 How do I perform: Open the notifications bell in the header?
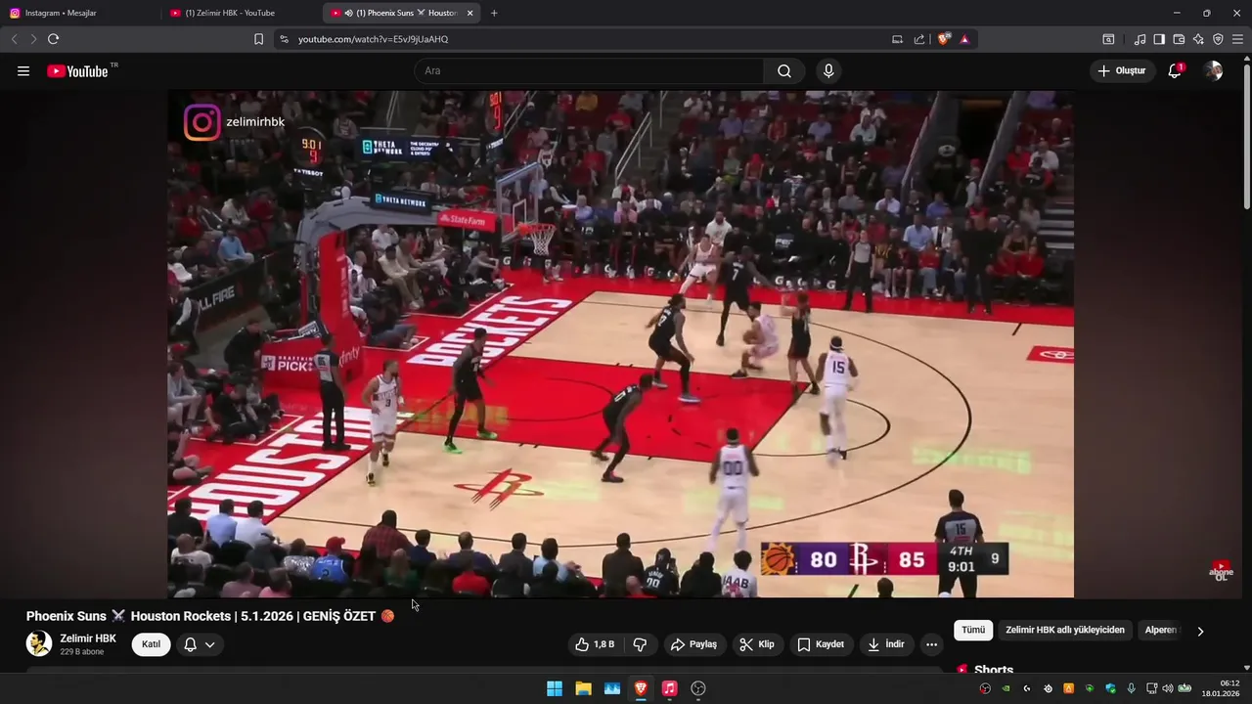point(1175,71)
